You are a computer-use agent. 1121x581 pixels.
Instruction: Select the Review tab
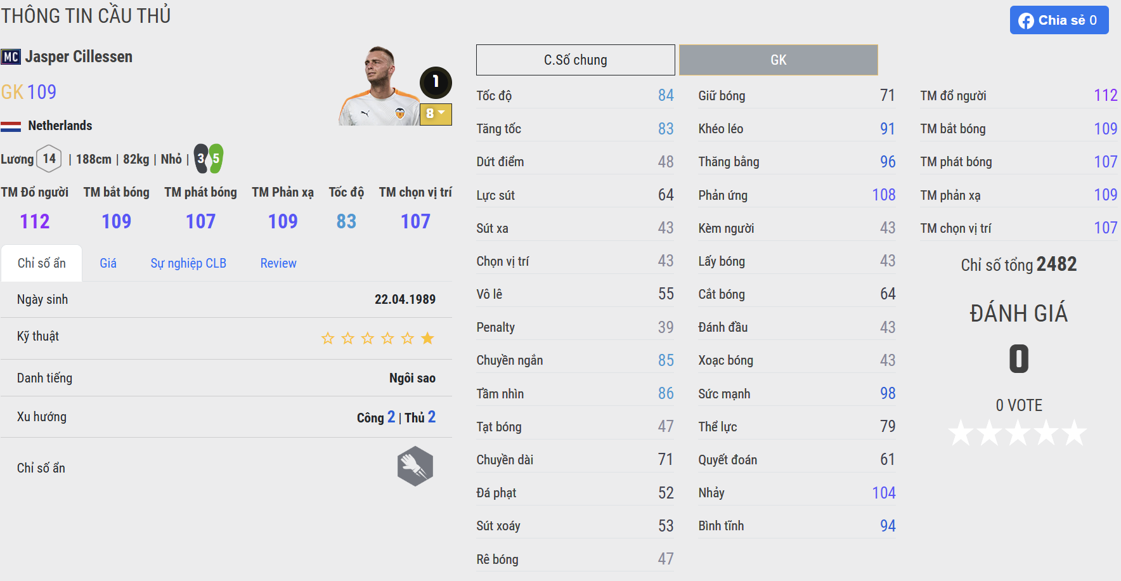[x=278, y=263]
